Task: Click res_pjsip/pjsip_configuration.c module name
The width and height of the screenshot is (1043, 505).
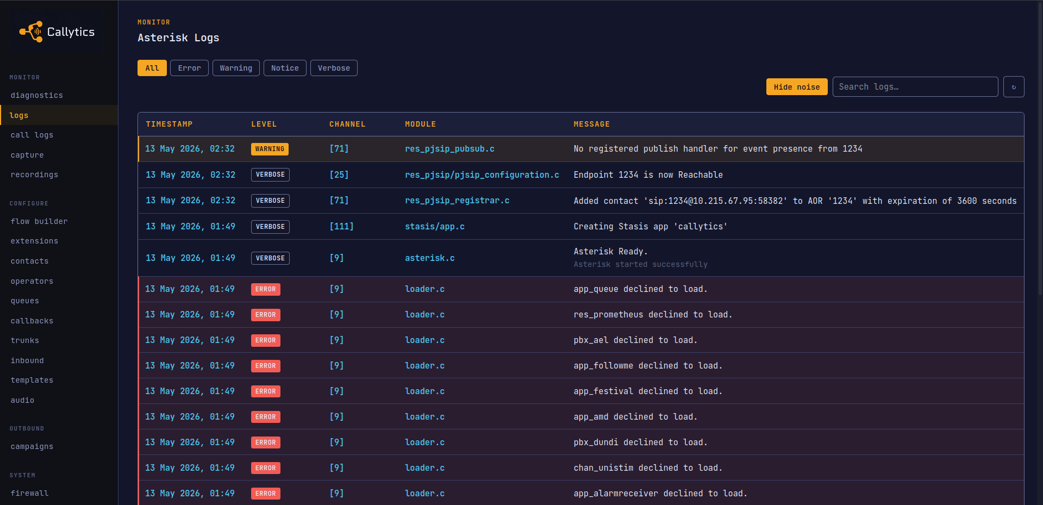Action: (x=482, y=174)
